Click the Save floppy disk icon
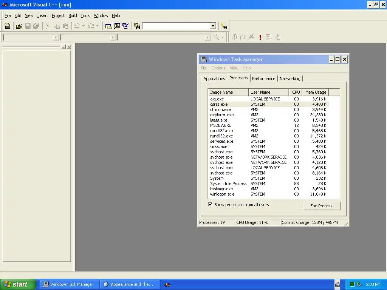Viewport: 387px width, 290px height. pos(28,26)
